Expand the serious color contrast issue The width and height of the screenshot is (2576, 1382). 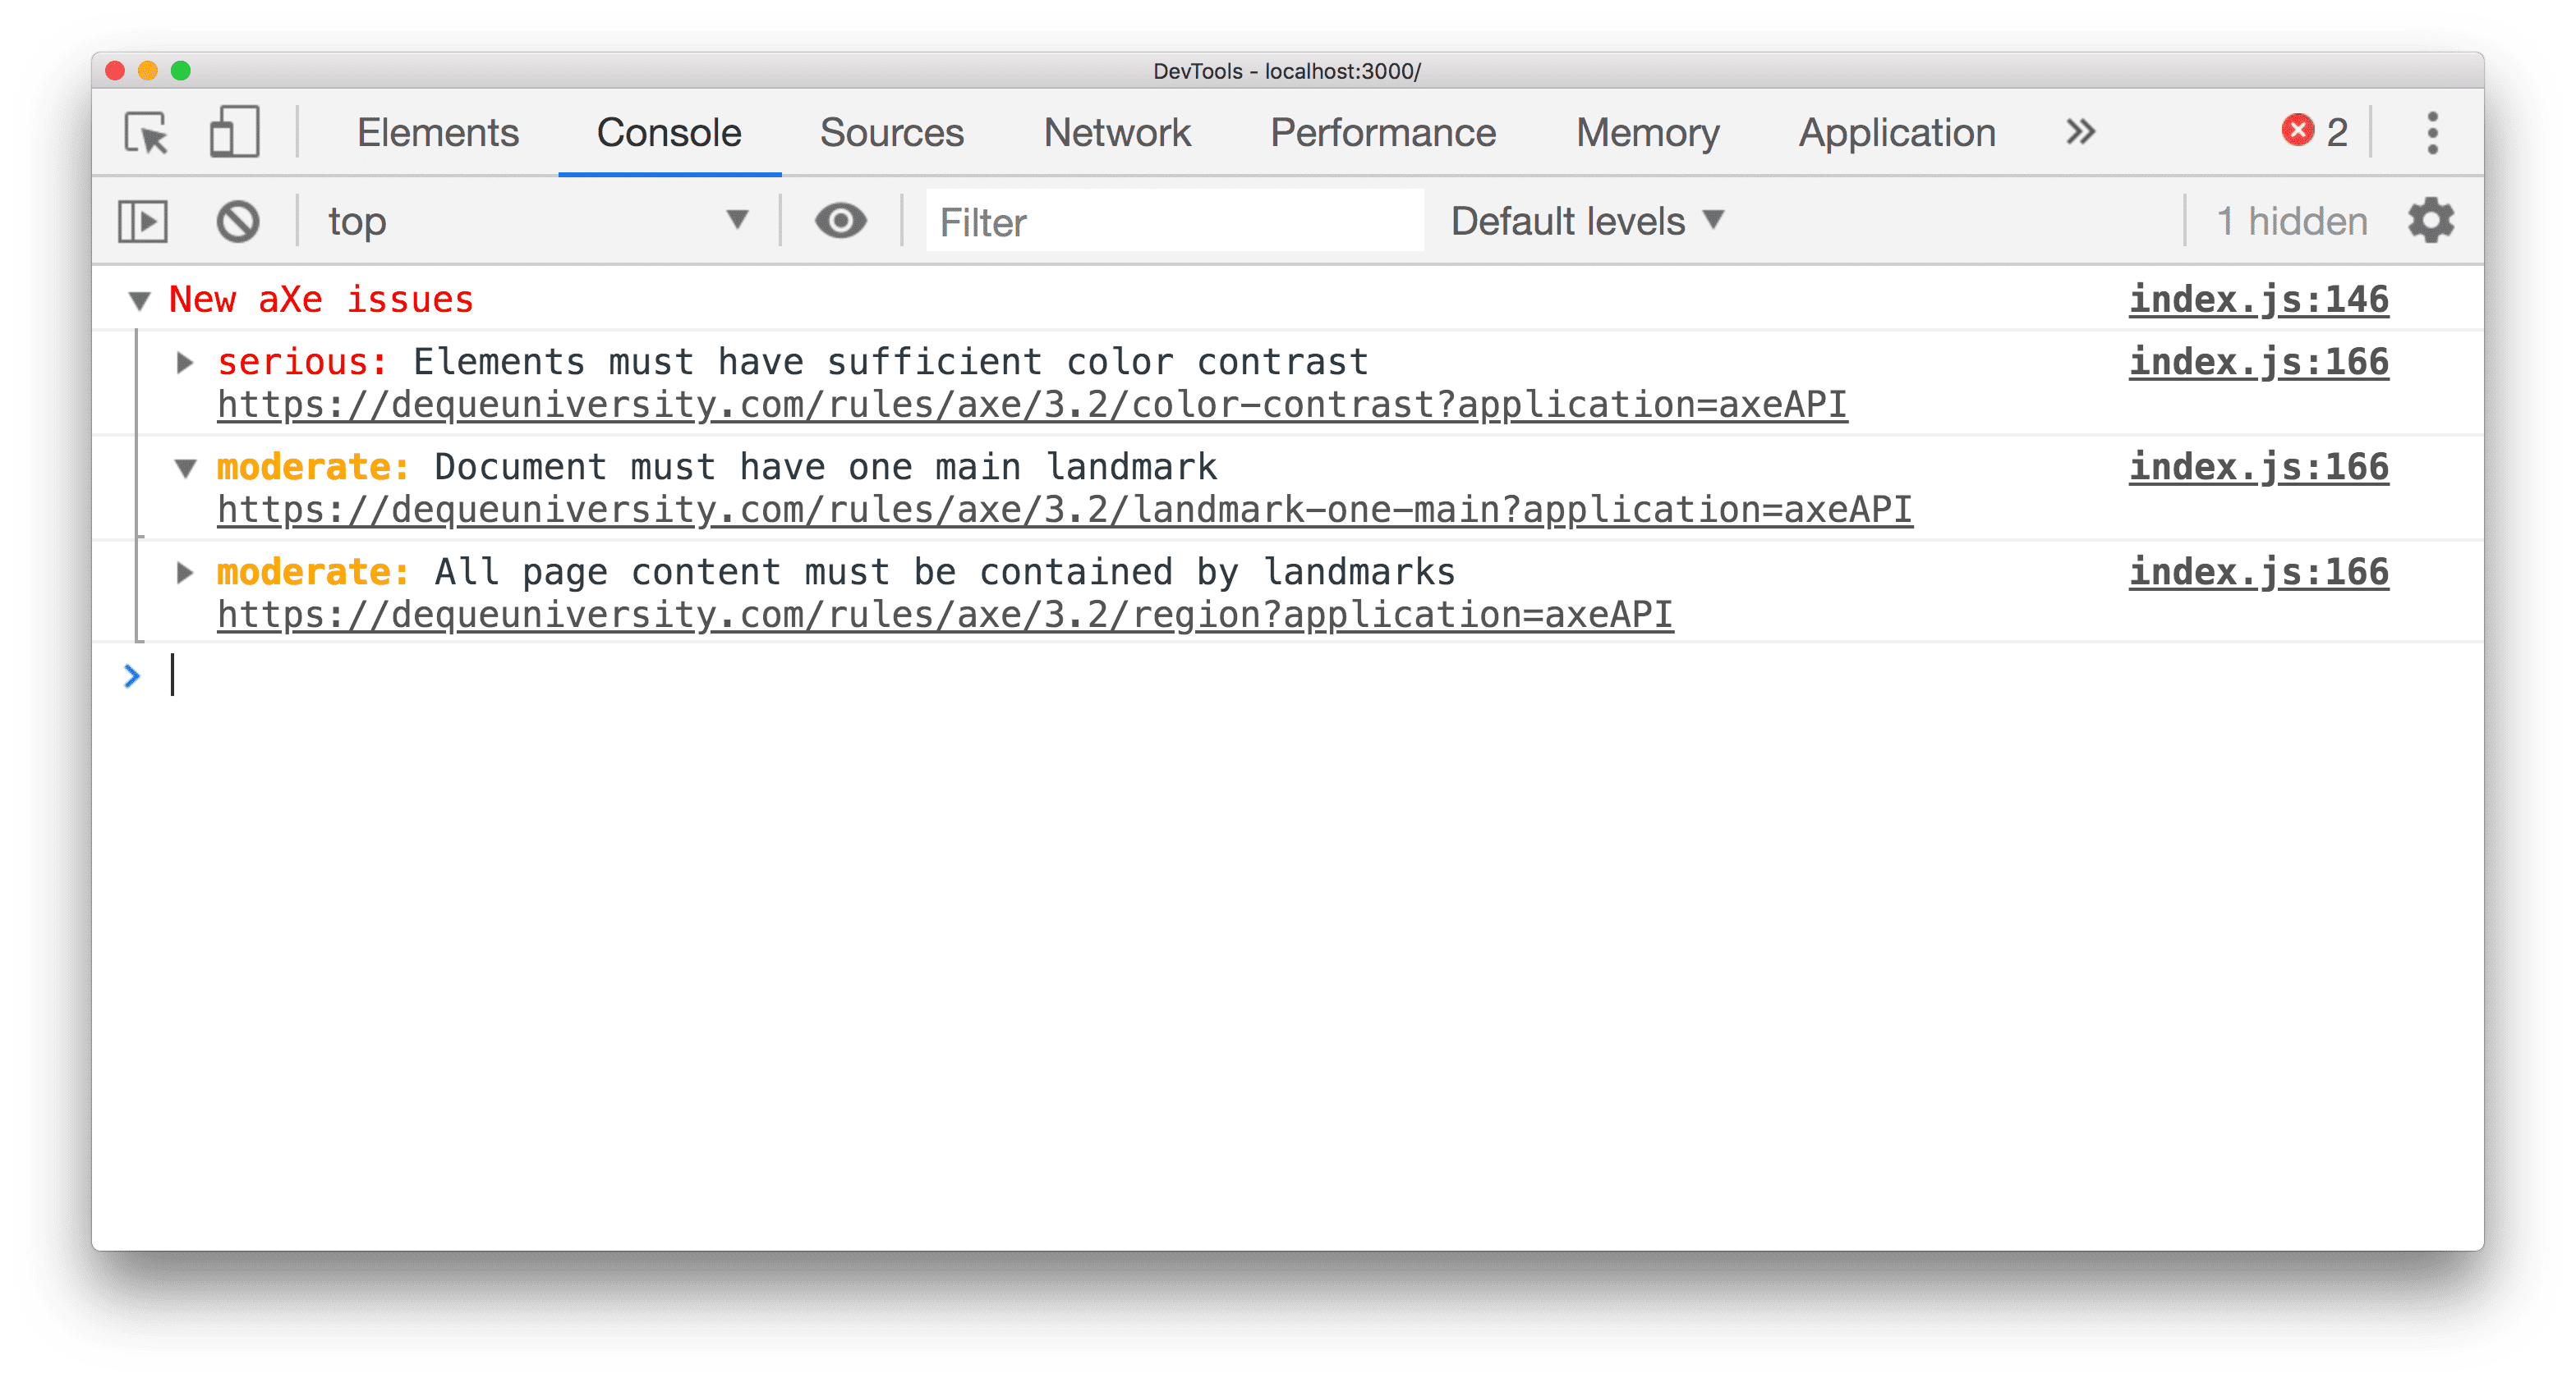click(186, 359)
